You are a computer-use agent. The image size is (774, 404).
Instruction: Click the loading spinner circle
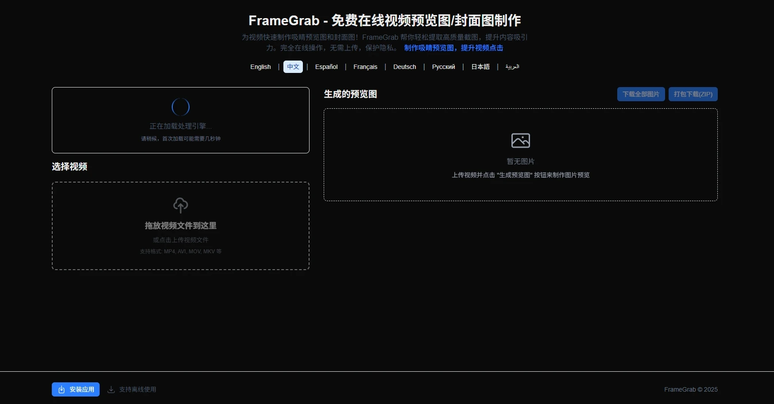(x=181, y=107)
